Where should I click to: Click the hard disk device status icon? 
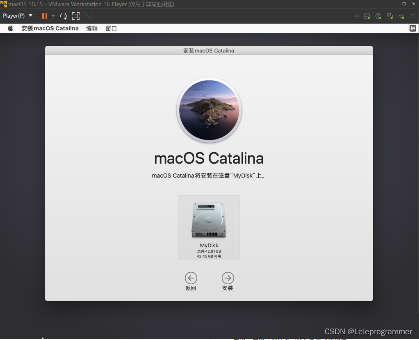[x=367, y=16]
